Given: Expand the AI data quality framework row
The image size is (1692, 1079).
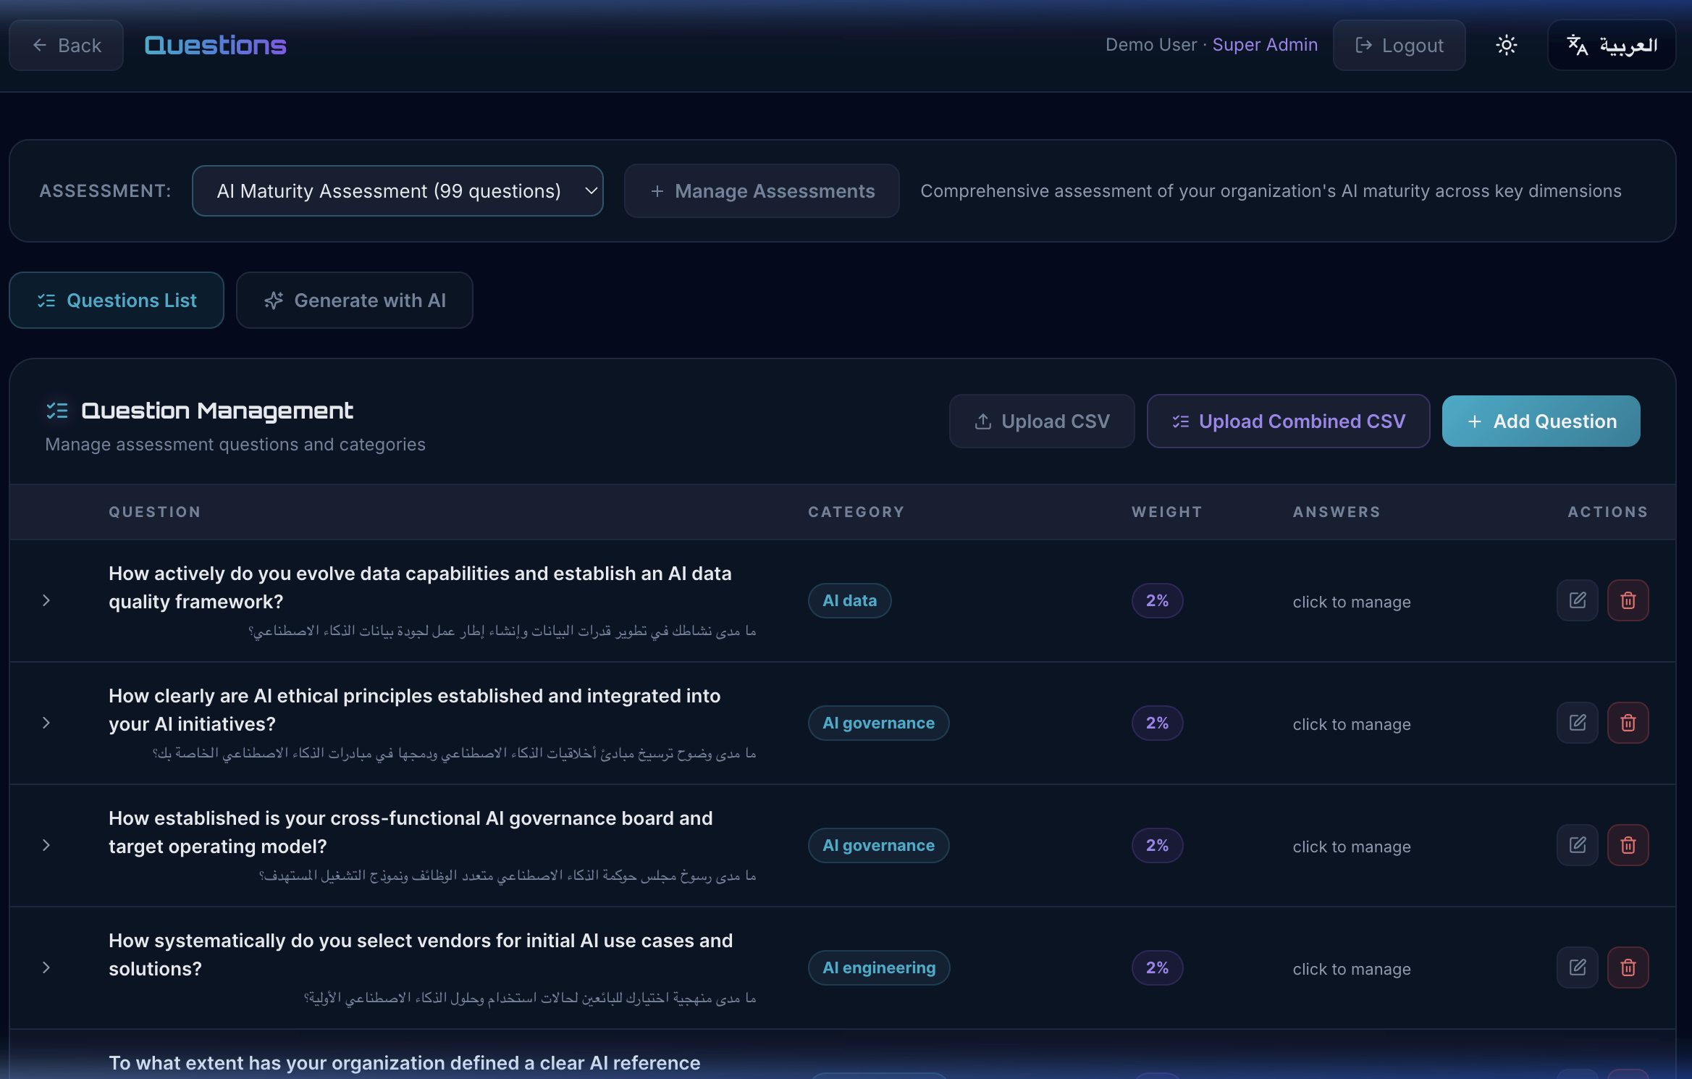Looking at the screenshot, I should click(x=46, y=600).
